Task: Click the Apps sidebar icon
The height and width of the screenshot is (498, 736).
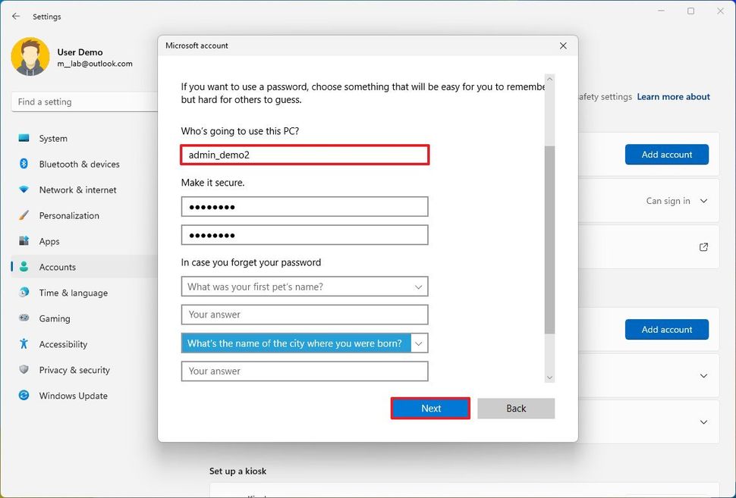Action: click(x=24, y=242)
